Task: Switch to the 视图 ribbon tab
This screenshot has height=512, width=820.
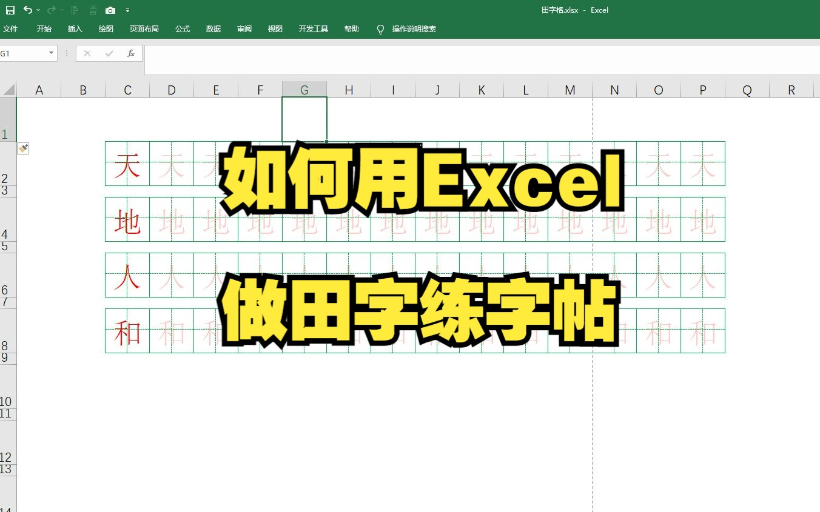Action: coord(275,29)
